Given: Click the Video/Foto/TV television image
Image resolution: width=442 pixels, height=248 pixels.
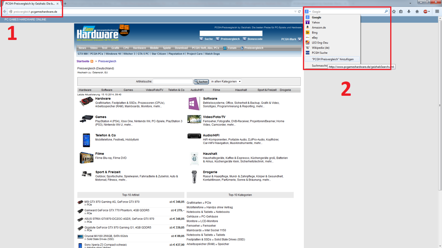Looking at the screenshot, I should 194,119.
